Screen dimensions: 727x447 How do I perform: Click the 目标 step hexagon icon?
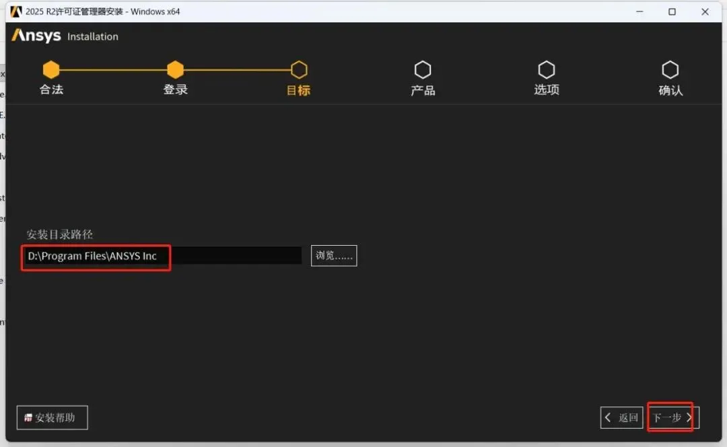(299, 70)
